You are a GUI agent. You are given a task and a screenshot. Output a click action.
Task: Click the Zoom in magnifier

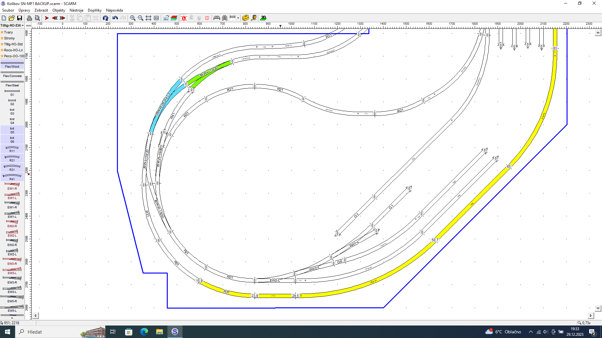[133, 18]
